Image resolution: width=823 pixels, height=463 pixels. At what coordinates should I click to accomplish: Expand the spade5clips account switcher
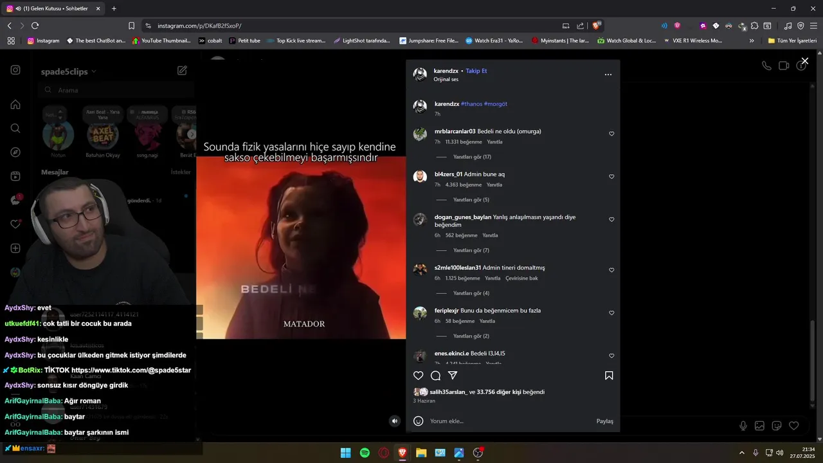tap(69, 71)
